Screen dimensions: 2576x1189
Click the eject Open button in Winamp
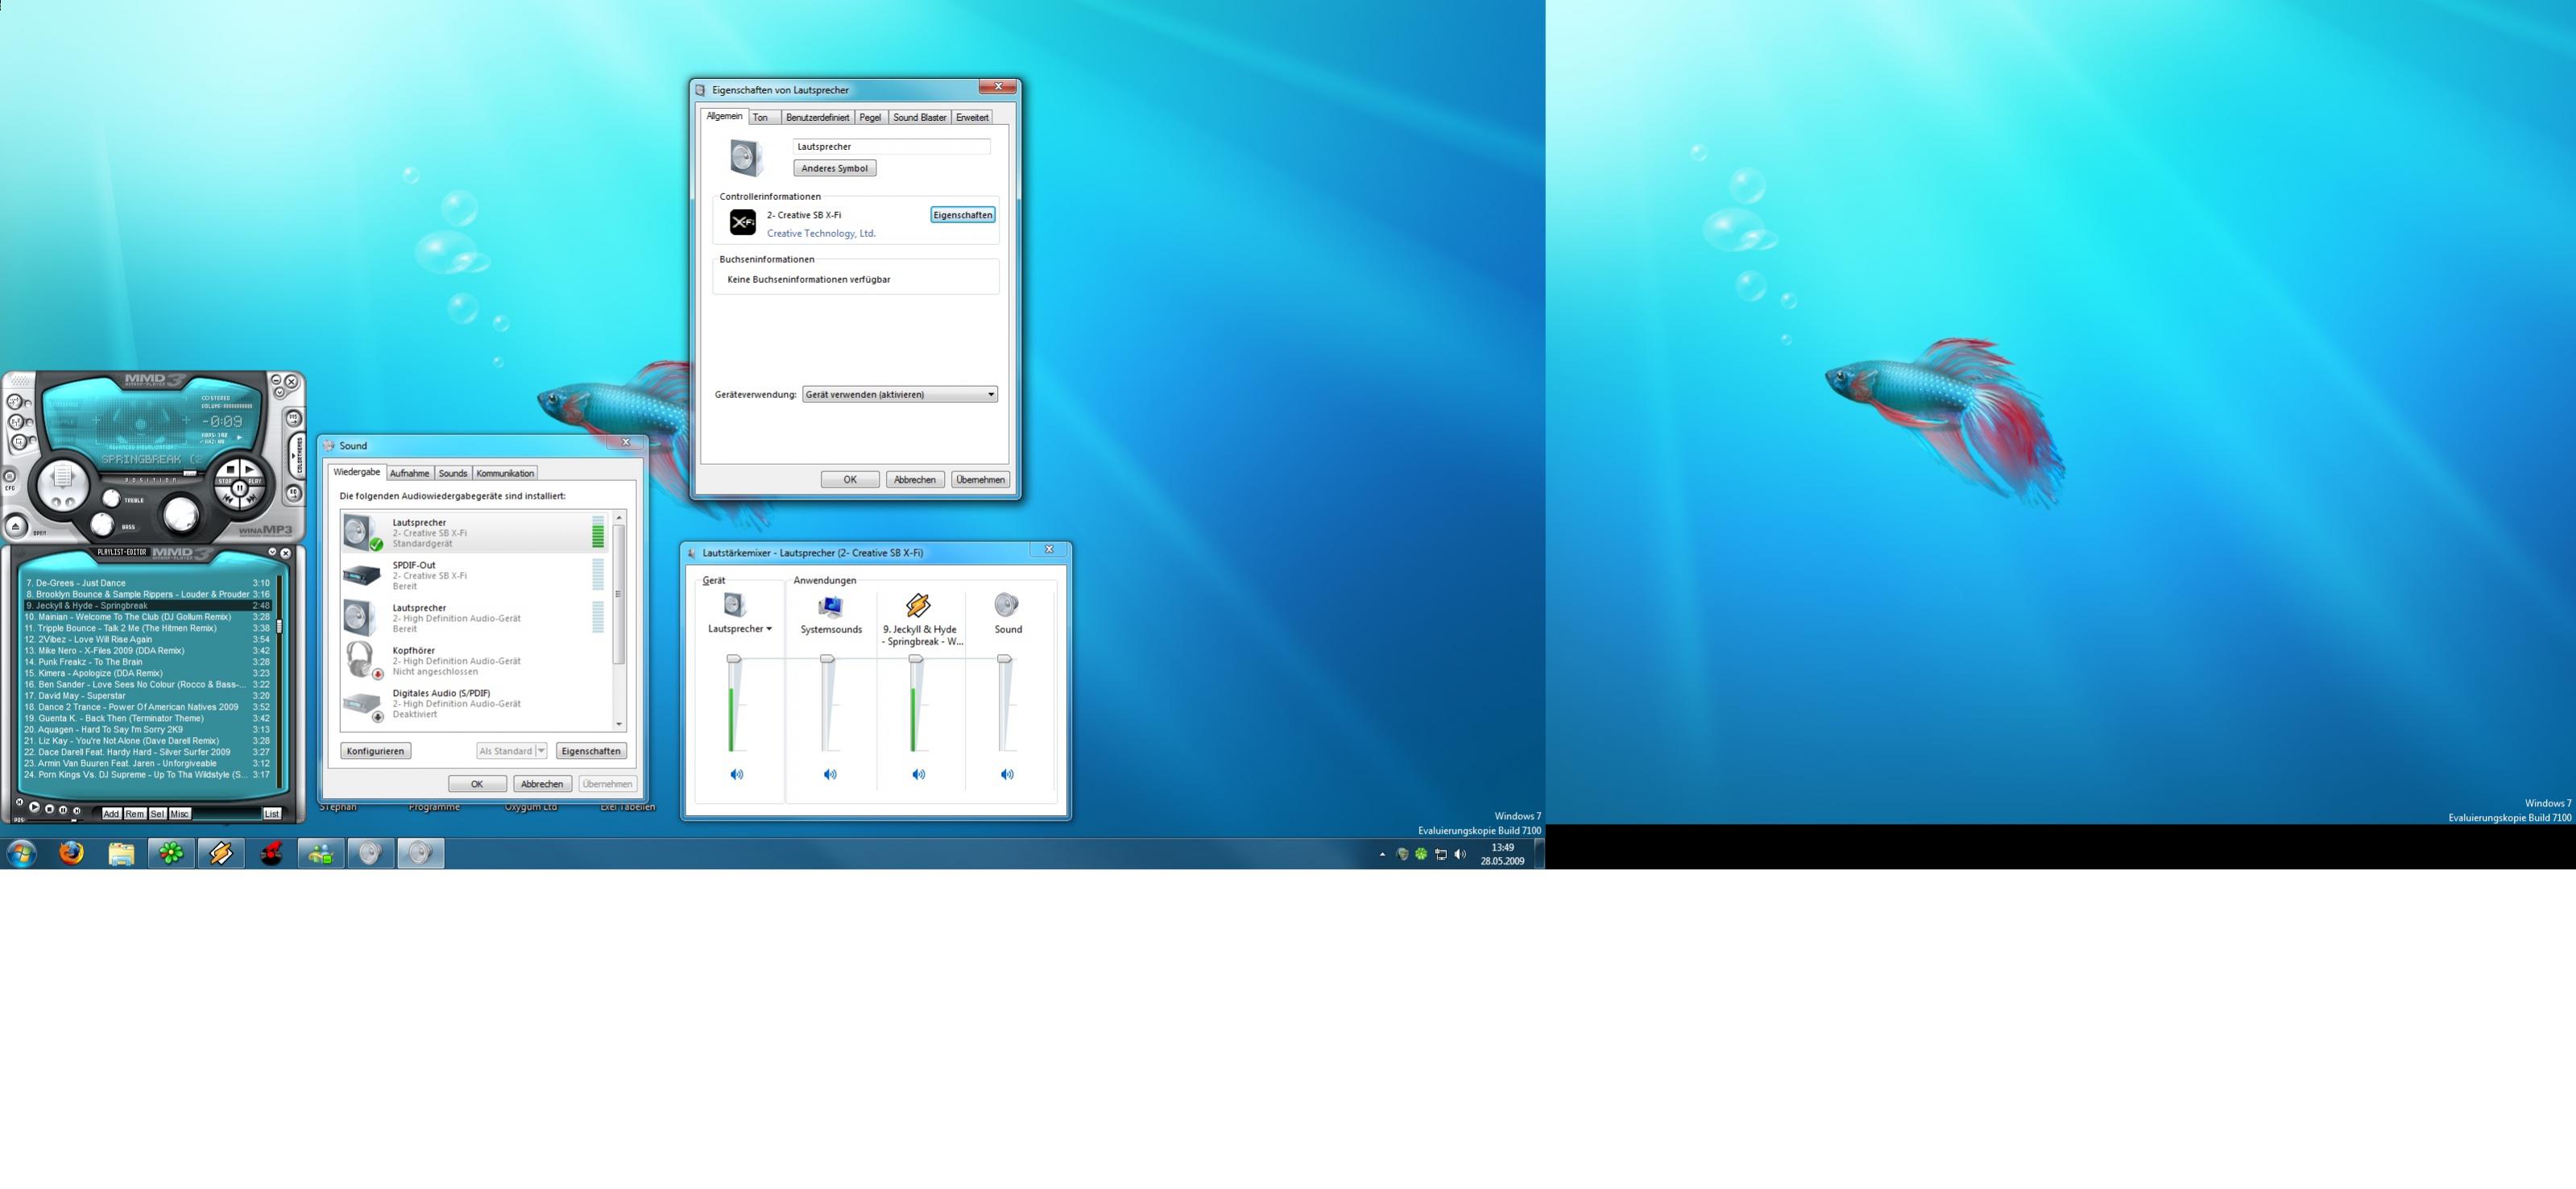(16, 527)
